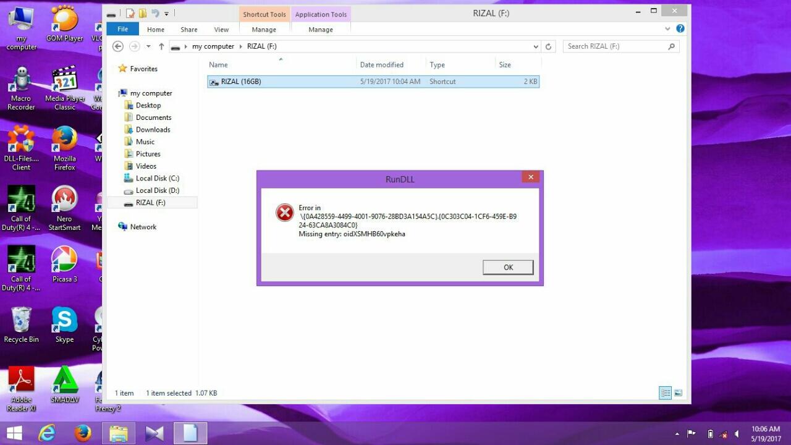The image size is (791, 445).
Task: Refresh the RIZAL (F:) folder view
Action: click(548, 46)
